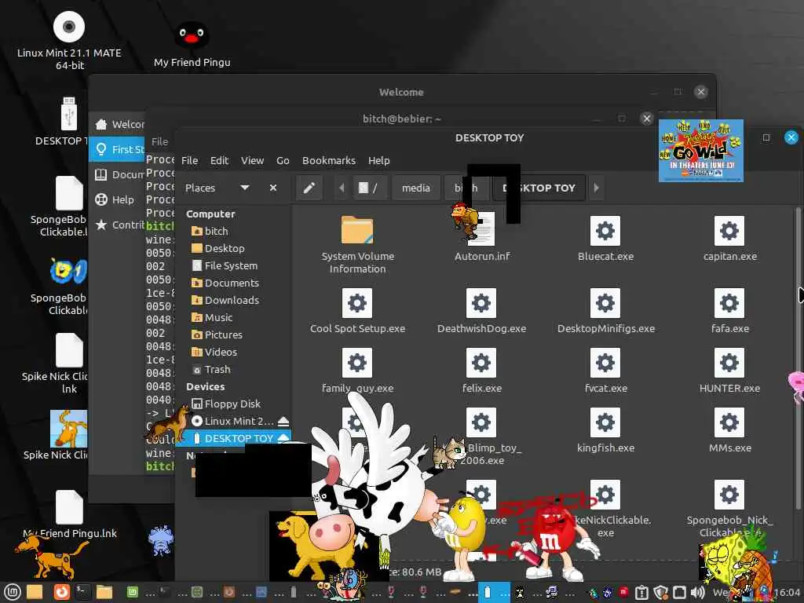The width and height of the screenshot is (804, 603).
Task: Select Contribute tab in Welcome window
Action: 118,225
